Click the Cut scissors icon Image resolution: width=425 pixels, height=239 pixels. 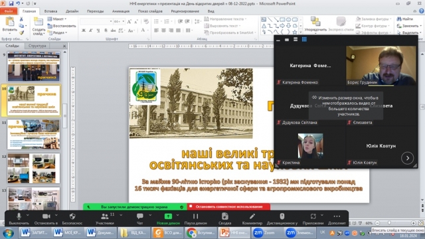click(21, 19)
